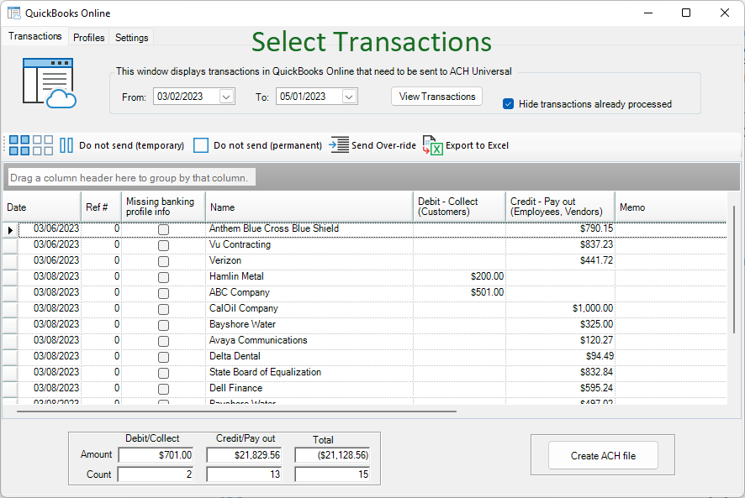Click the row selector for Anthem Blue Cross
The width and height of the screenshot is (745, 498).
pos(10,230)
